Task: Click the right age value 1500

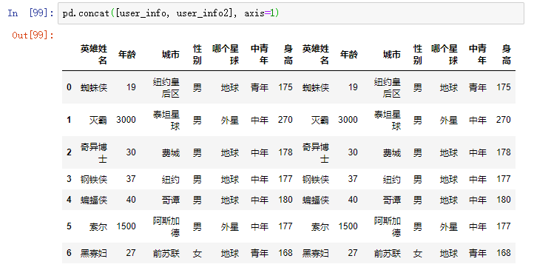Action: 348,226
